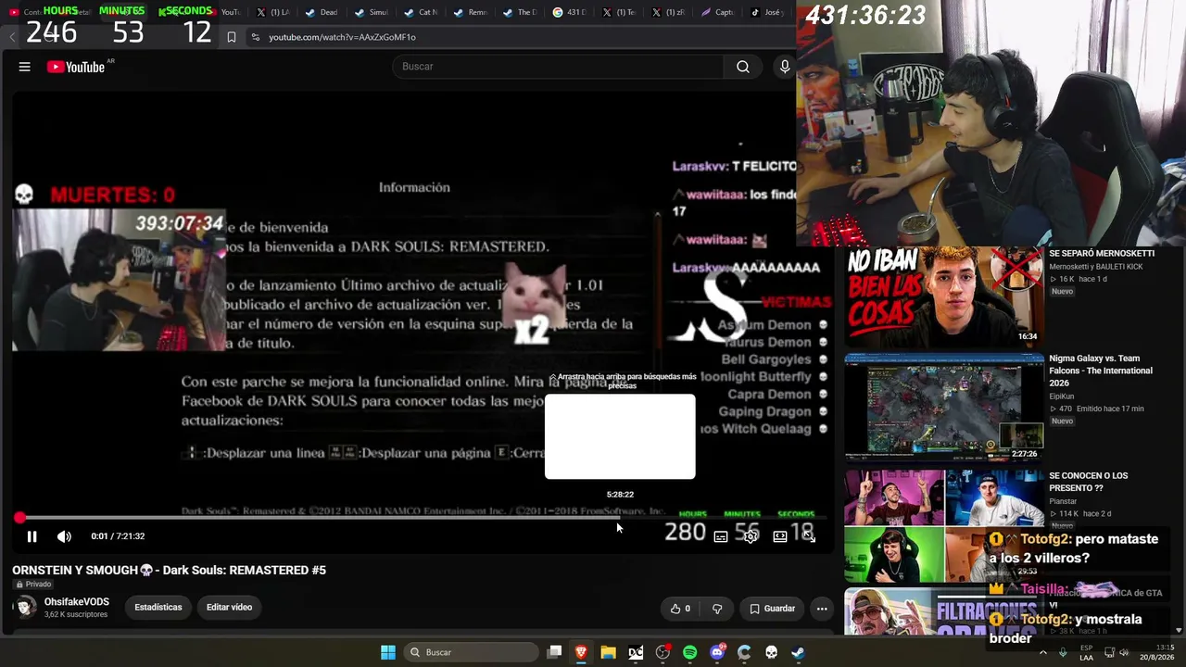Enter fullscreen on the video player
This screenshot has width=1186, height=667.
(809, 536)
